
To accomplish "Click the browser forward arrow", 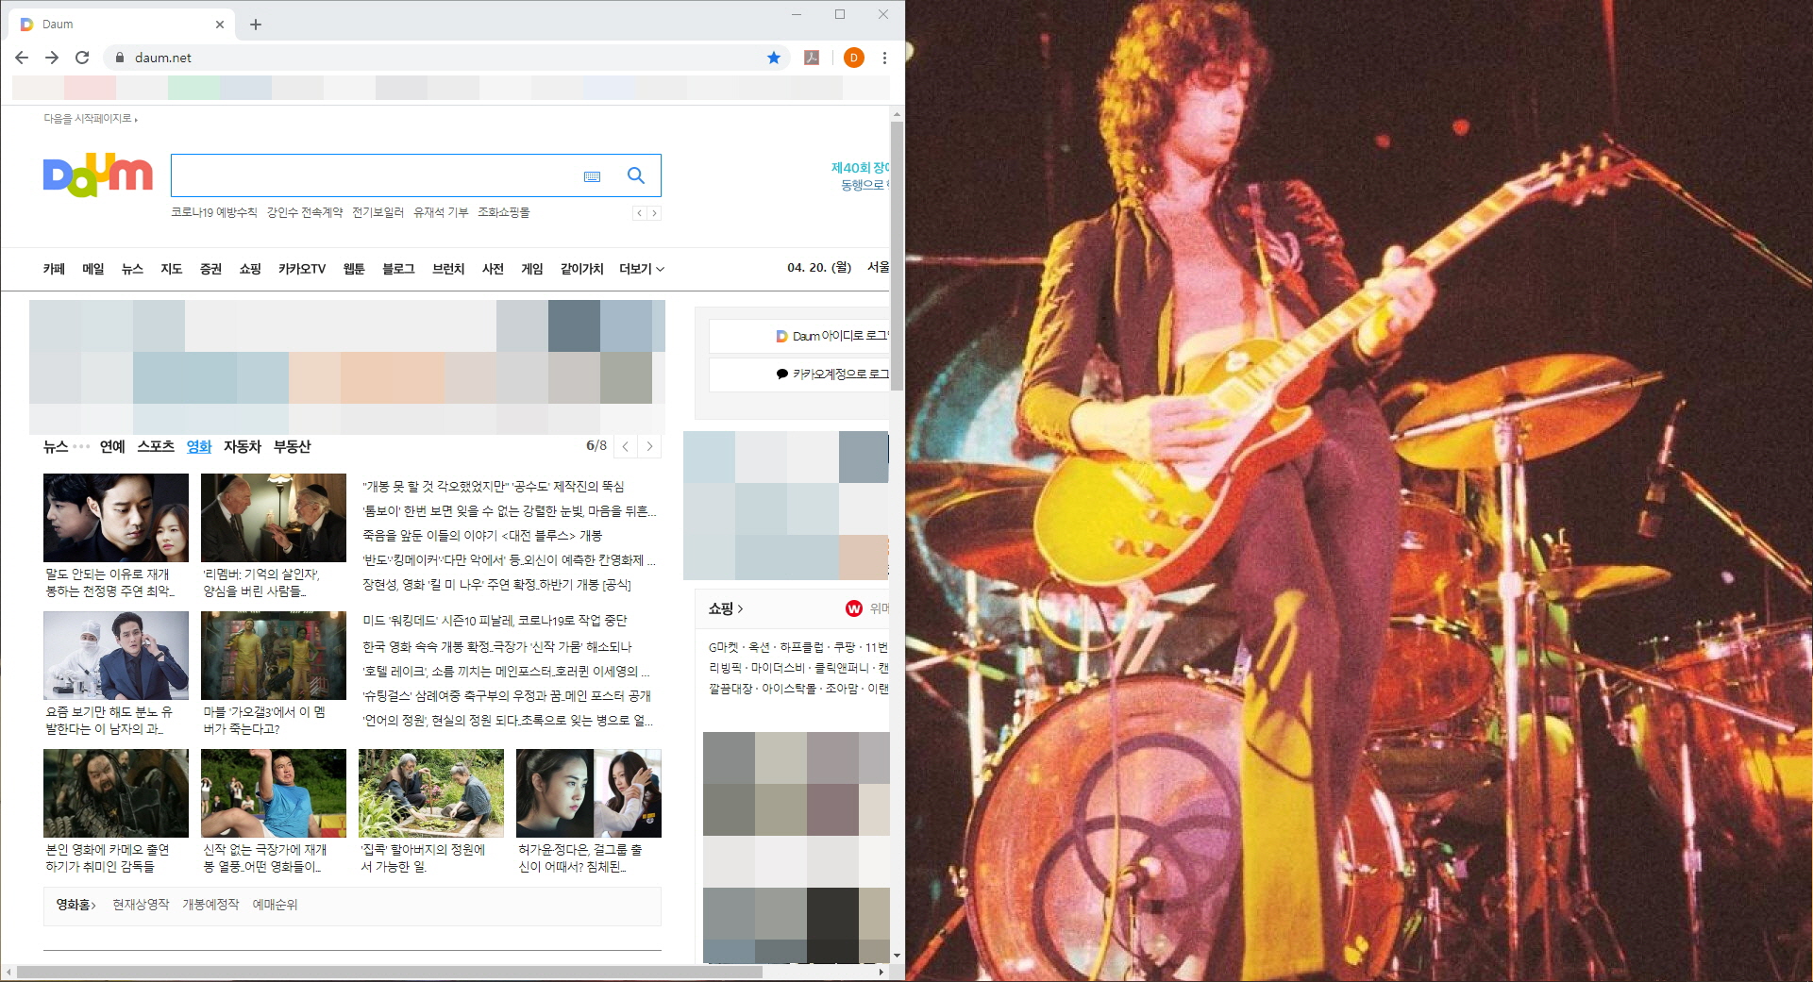I will point(52,58).
